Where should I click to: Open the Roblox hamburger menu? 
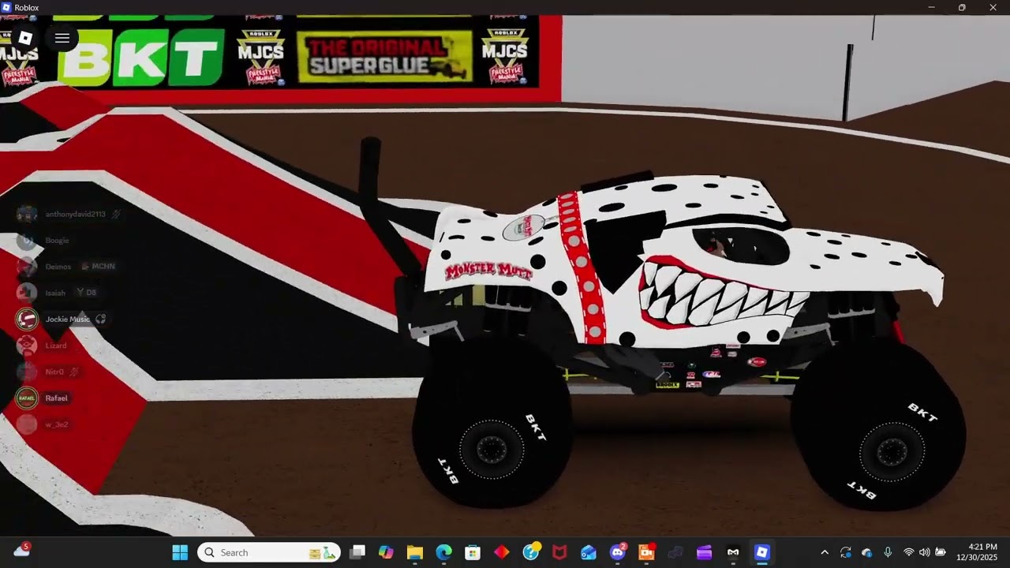click(62, 38)
